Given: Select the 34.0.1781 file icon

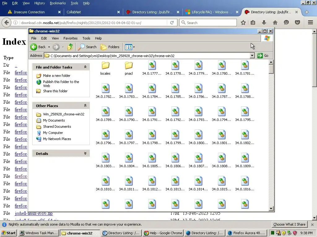Looking at the screenshot, I should click(245, 65).
